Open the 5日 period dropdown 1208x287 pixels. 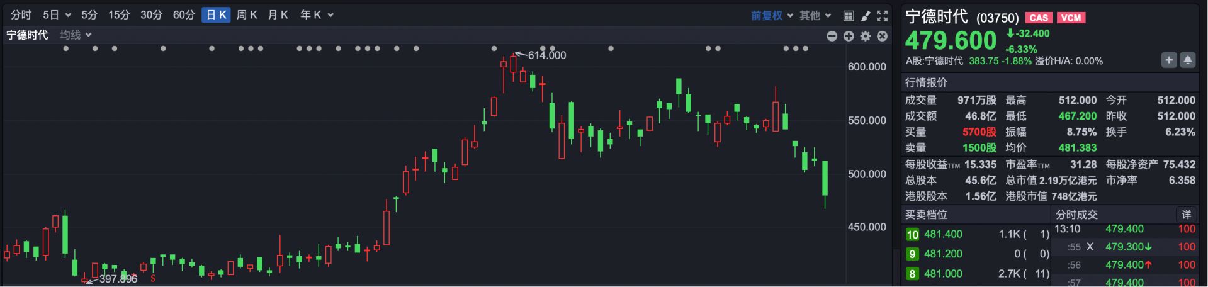point(57,15)
